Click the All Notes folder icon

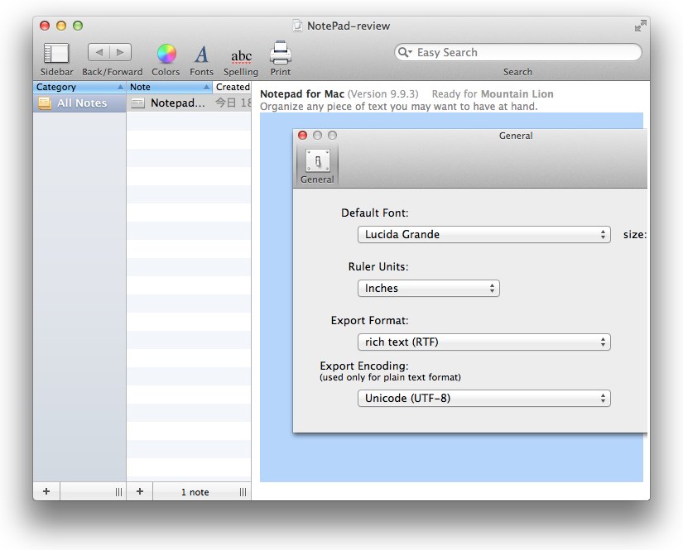[44, 103]
